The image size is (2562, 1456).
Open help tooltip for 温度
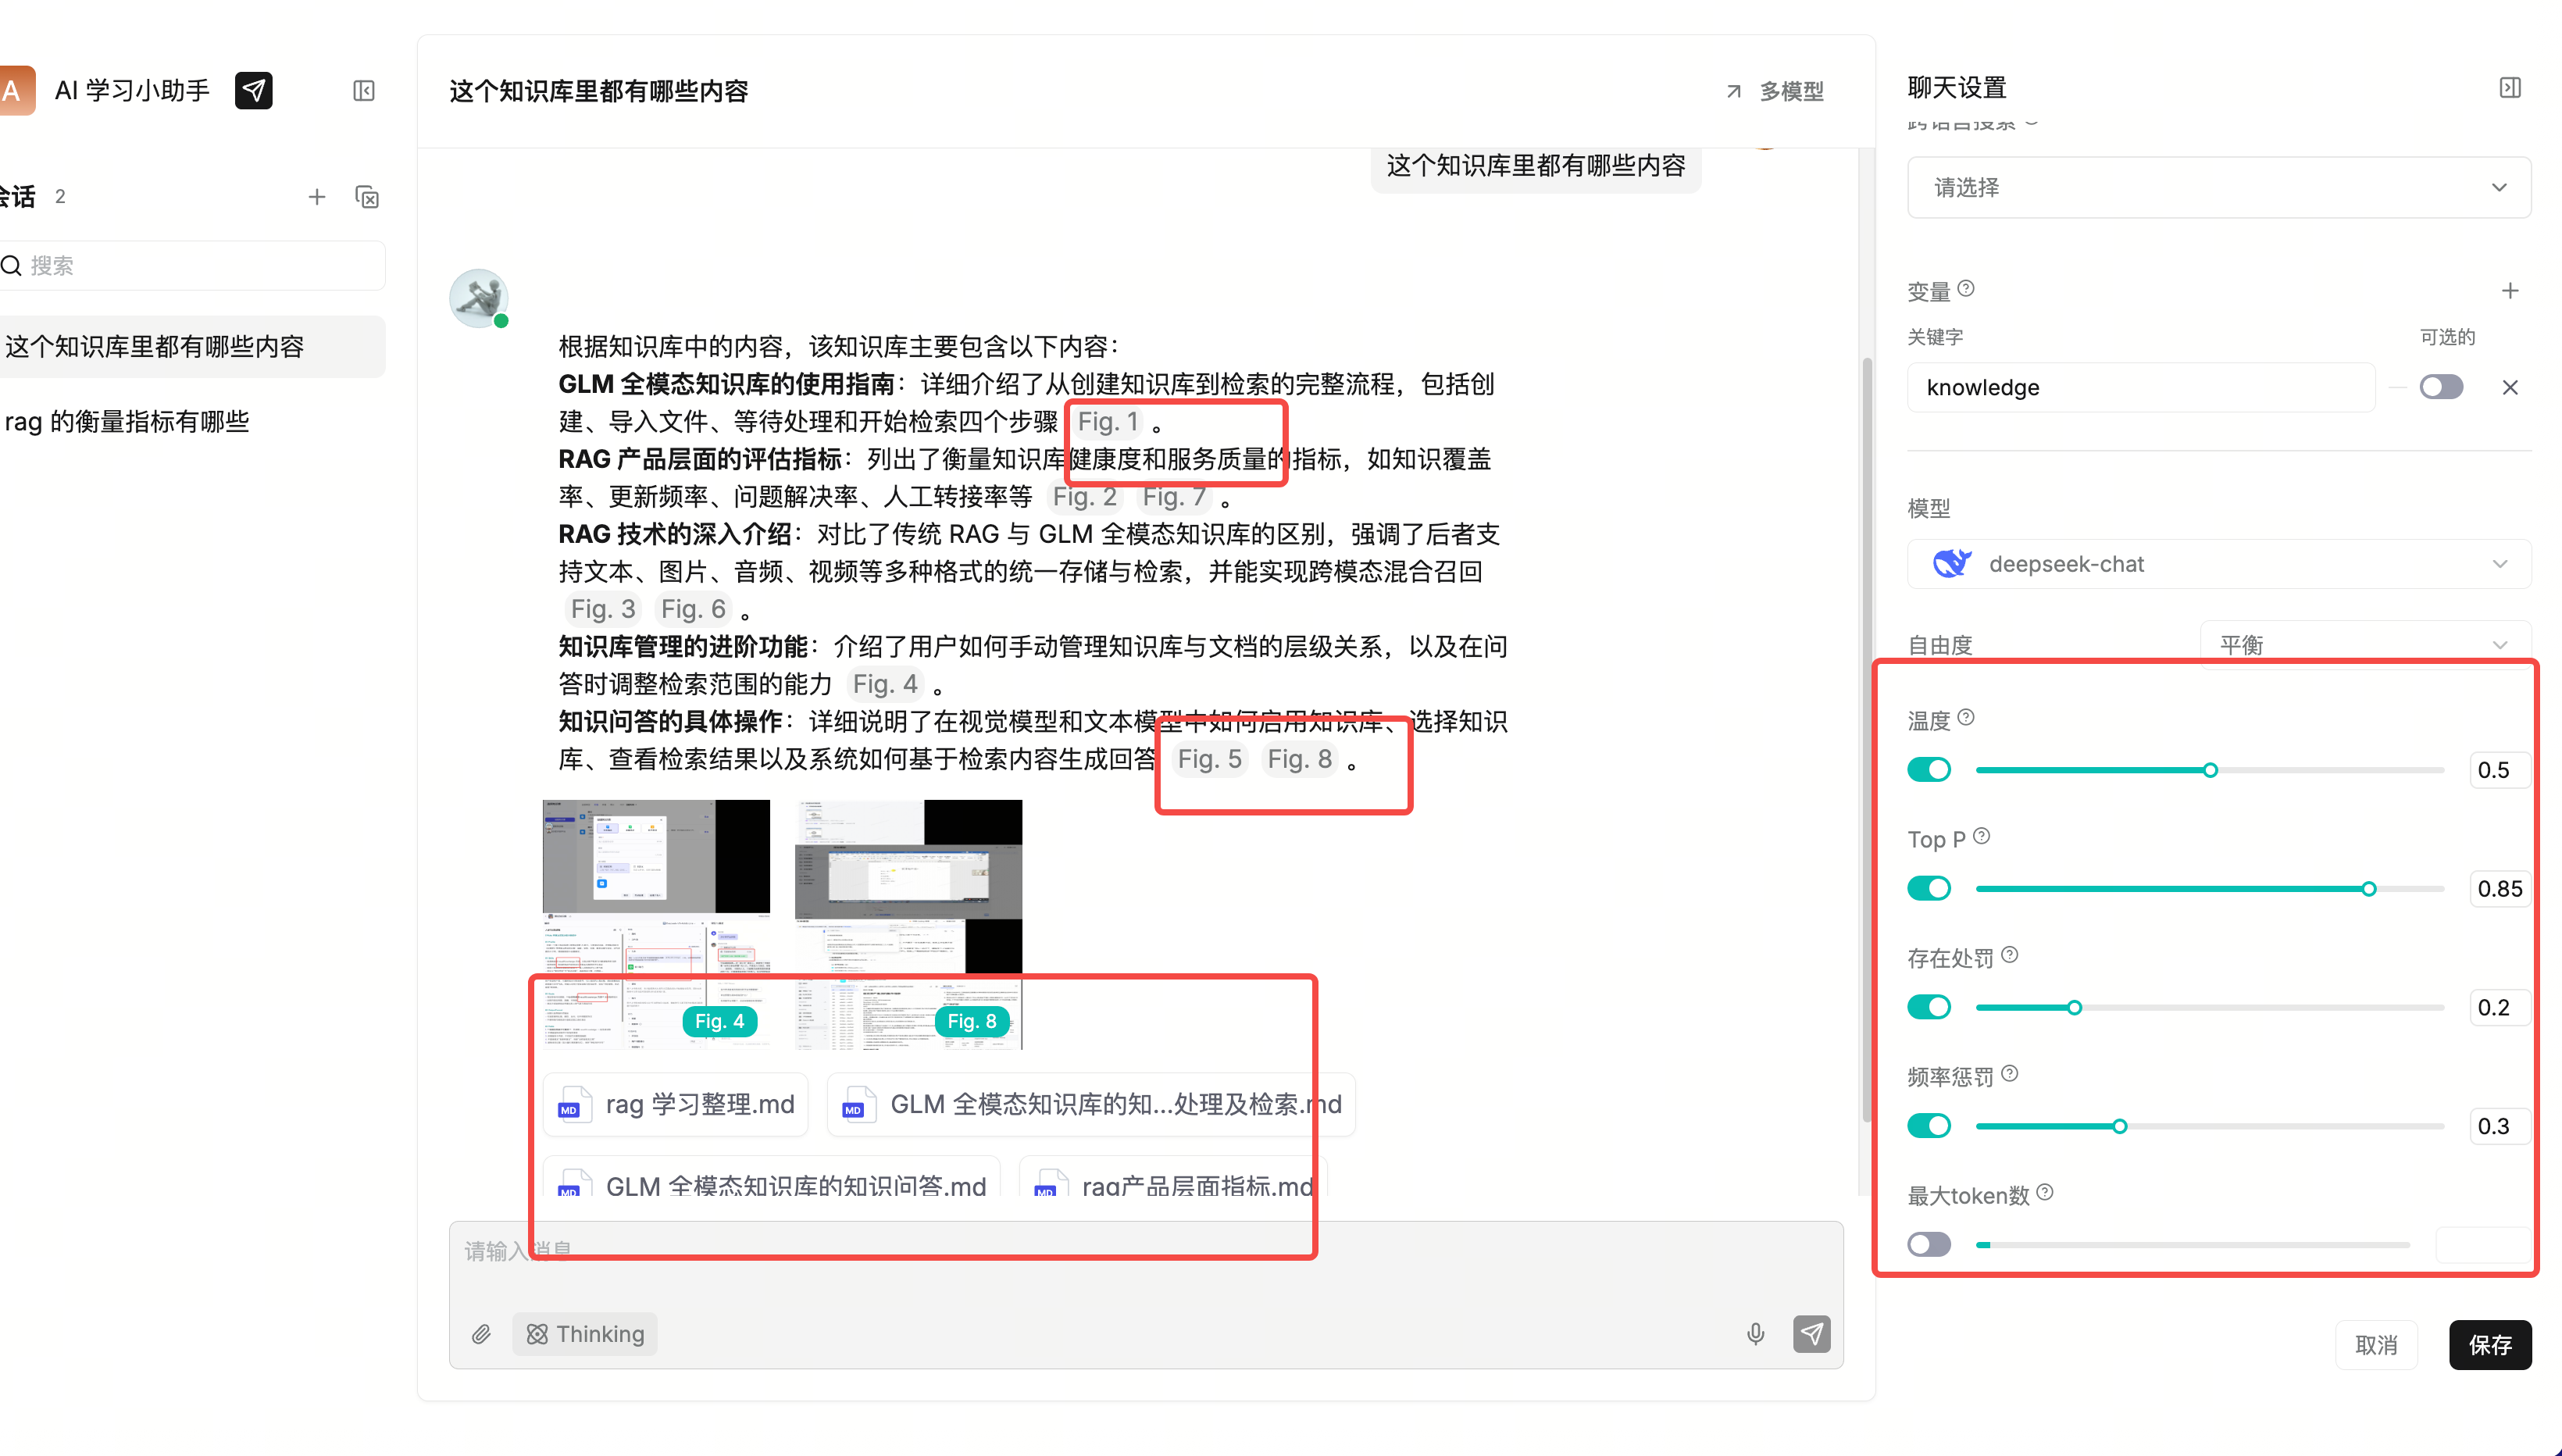(1966, 717)
